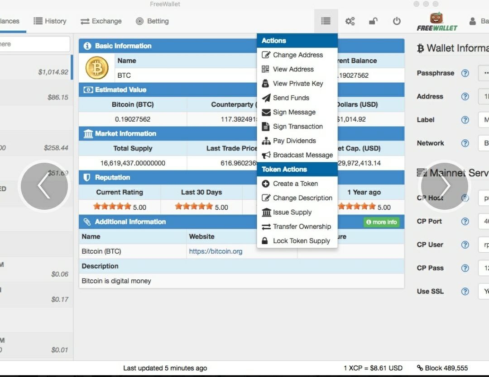Switch to the History tab
The image size is (489, 377).
click(50, 21)
